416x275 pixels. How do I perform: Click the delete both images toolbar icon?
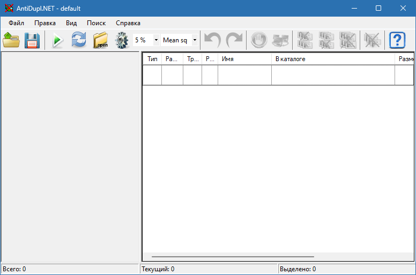348,40
